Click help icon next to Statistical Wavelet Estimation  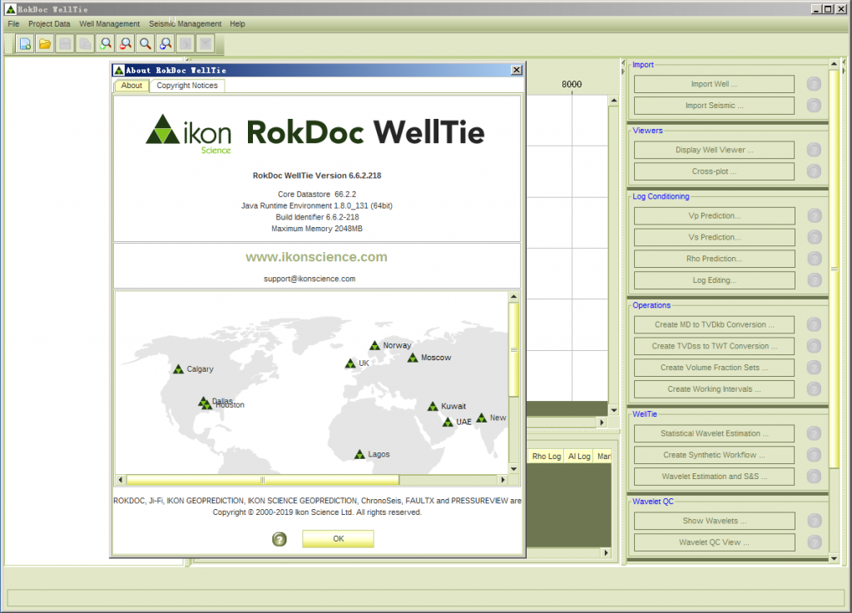814,433
